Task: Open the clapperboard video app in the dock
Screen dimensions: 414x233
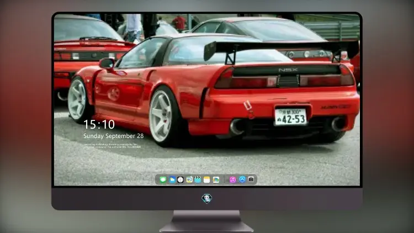Action: pyautogui.click(x=198, y=179)
